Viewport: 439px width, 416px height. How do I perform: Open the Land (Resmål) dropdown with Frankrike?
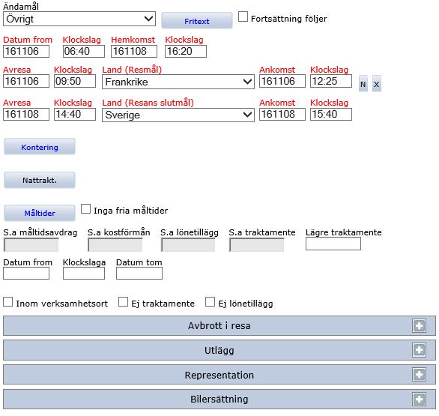[178, 82]
